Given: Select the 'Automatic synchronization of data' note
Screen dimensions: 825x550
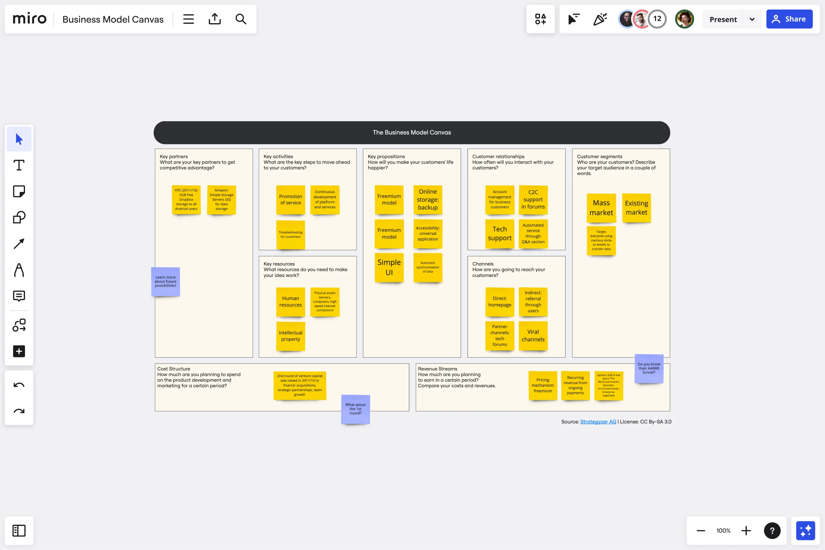Looking at the screenshot, I should (x=428, y=267).
